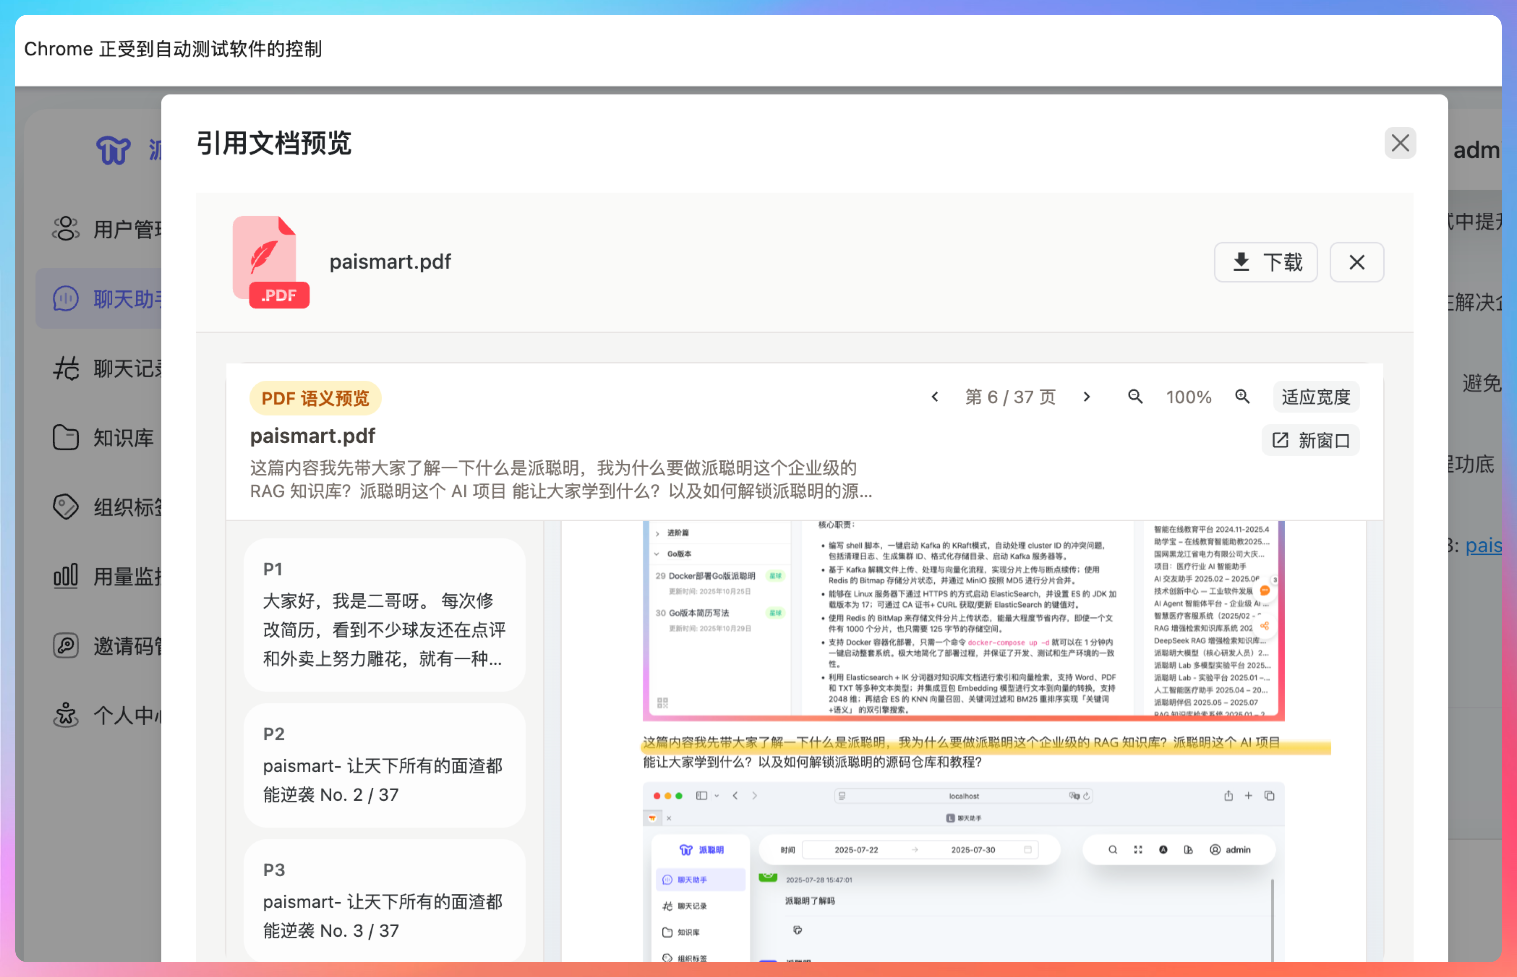1517x977 pixels.
Task: Go to previous PDF page arrow
Action: 935,397
